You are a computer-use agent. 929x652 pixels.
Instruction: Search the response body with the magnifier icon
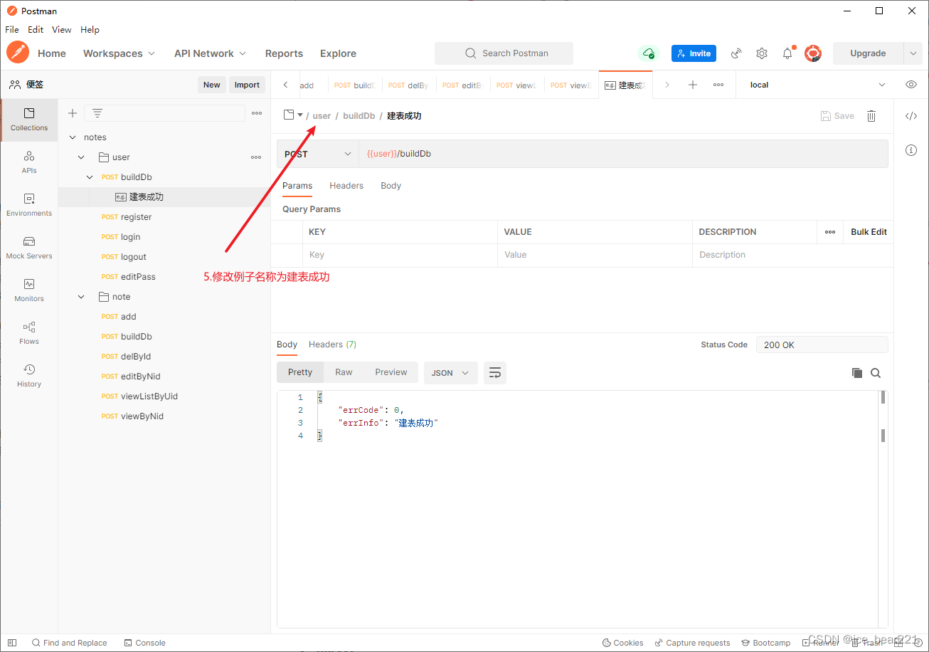(876, 373)
